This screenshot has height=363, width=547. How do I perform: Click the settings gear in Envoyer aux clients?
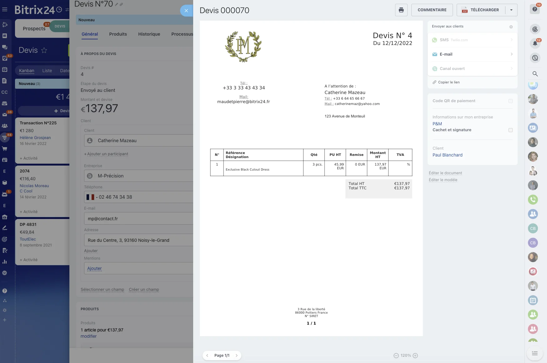click(511, 27)
